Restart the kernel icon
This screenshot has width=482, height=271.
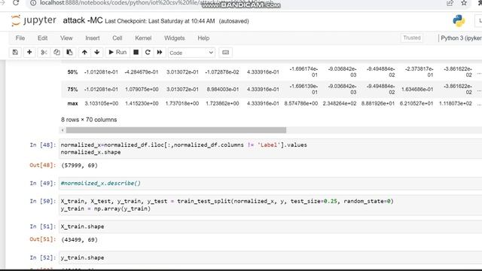pos(148,52)
